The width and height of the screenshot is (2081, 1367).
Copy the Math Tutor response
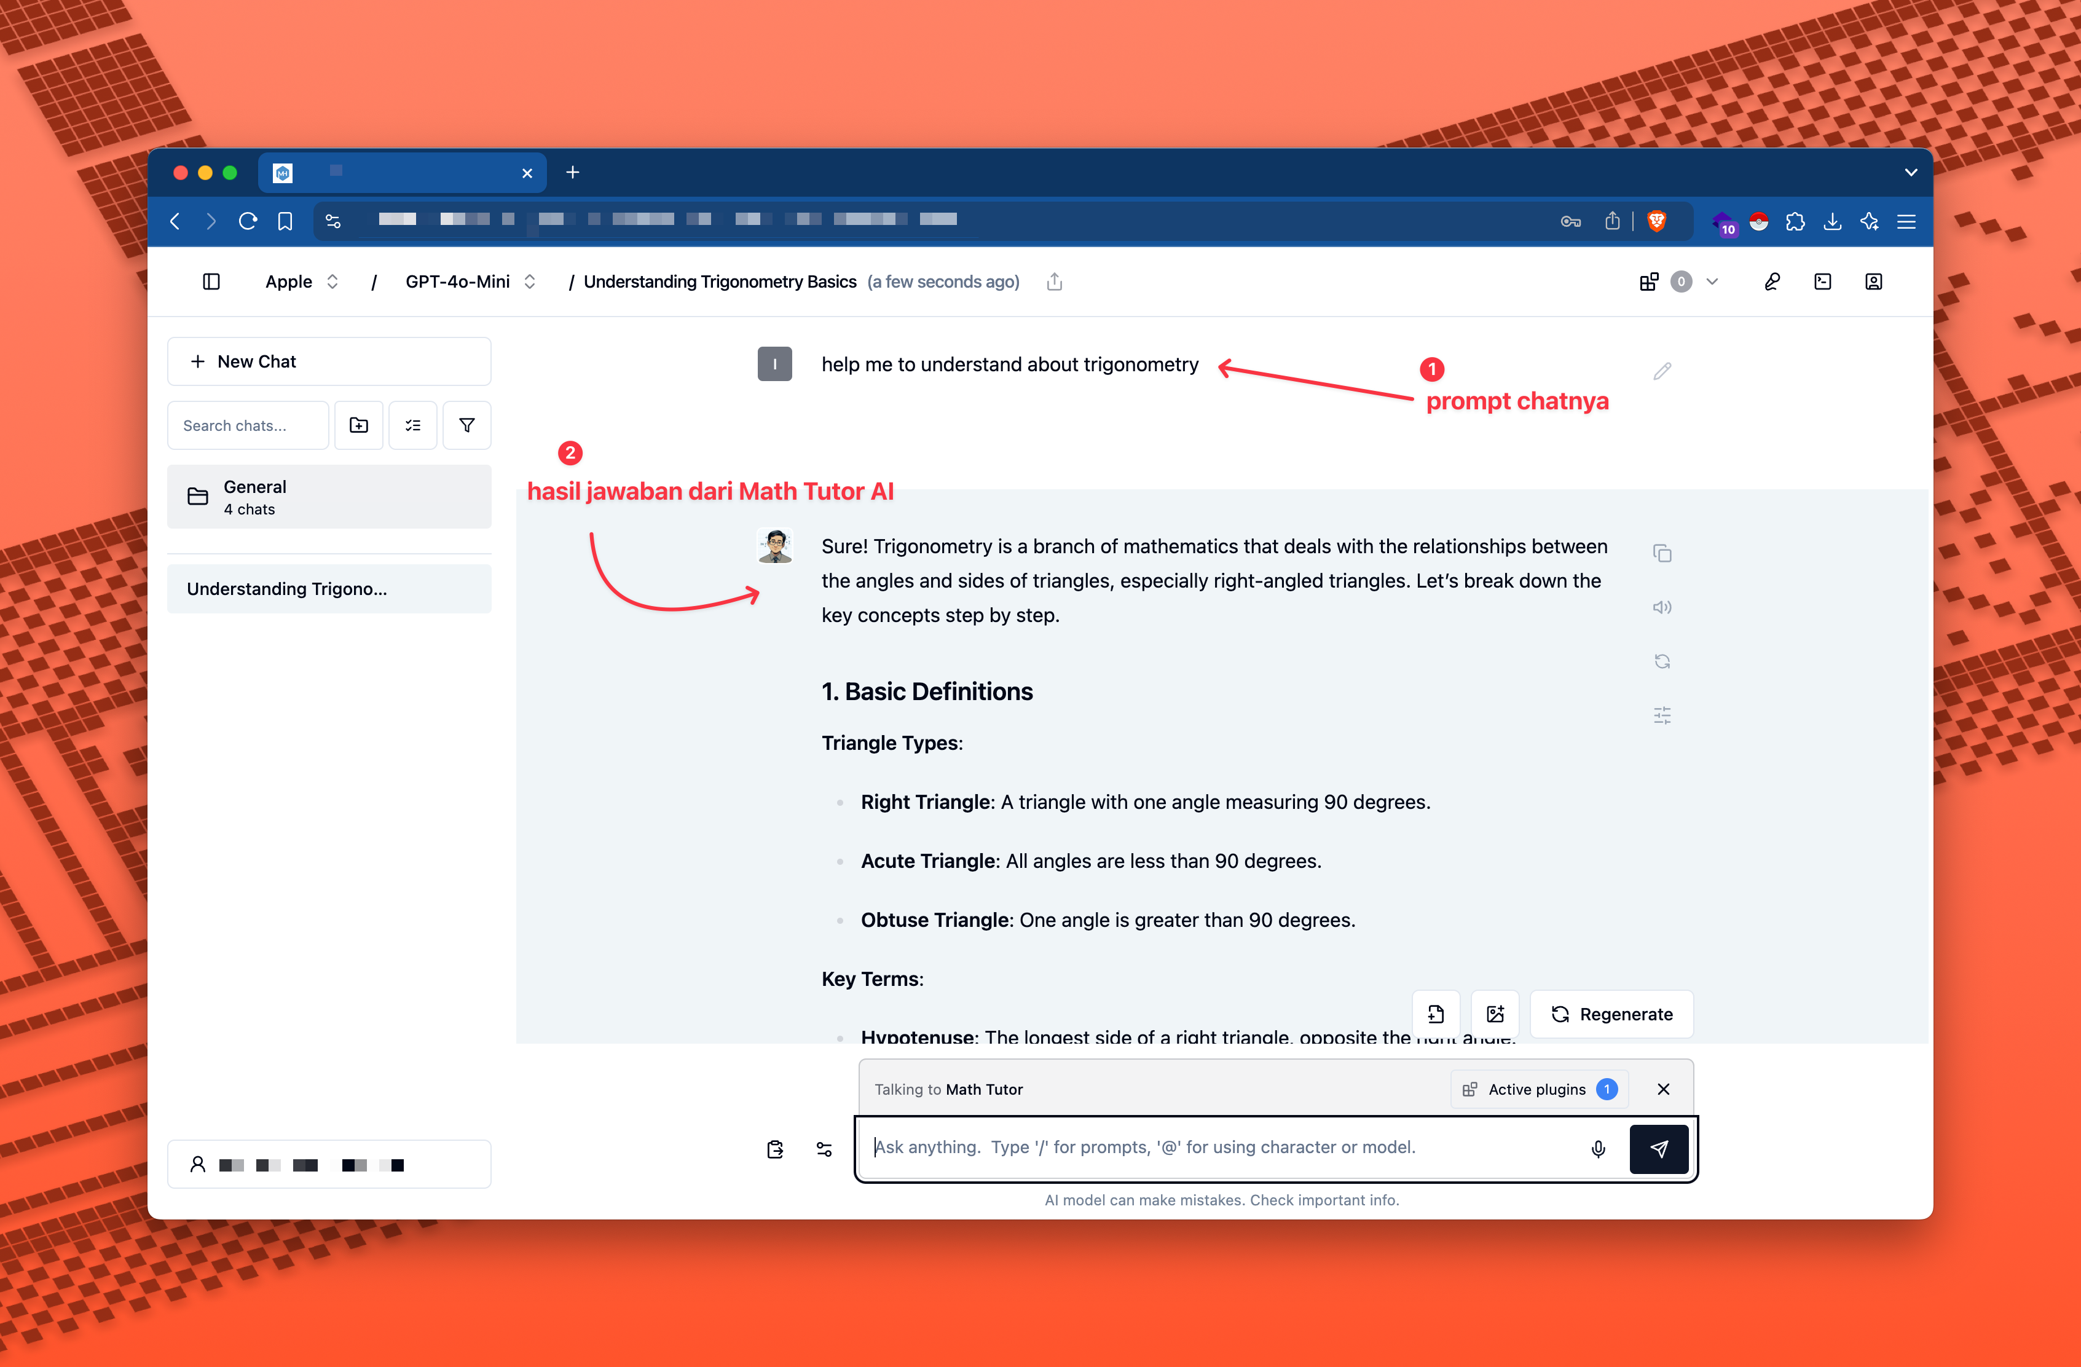click(1662, 553)
